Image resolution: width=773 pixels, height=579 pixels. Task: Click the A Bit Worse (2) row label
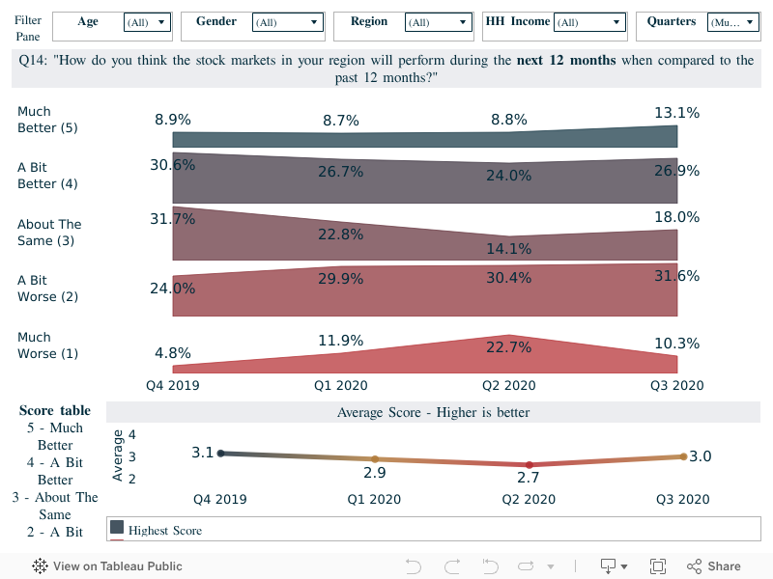[47, 289]
